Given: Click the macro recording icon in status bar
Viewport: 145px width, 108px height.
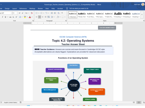Looking at the screenshot, I should pos(21,103).
